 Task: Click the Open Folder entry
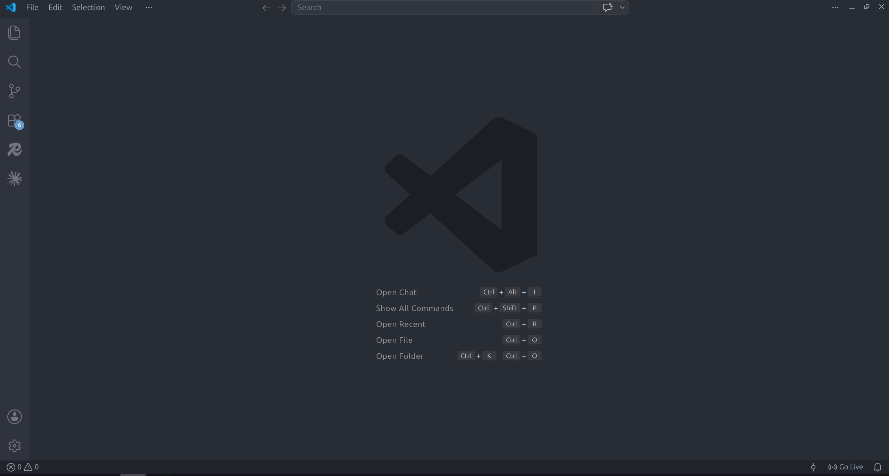[x=400, y=356]
